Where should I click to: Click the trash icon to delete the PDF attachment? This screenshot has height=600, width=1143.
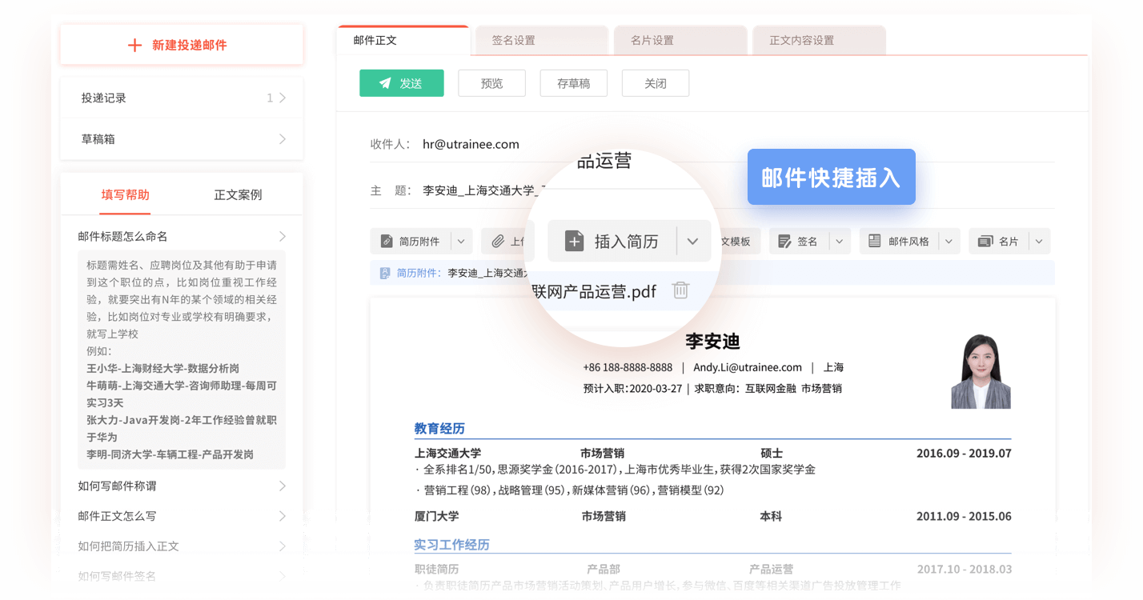click(x=680, y=291)
